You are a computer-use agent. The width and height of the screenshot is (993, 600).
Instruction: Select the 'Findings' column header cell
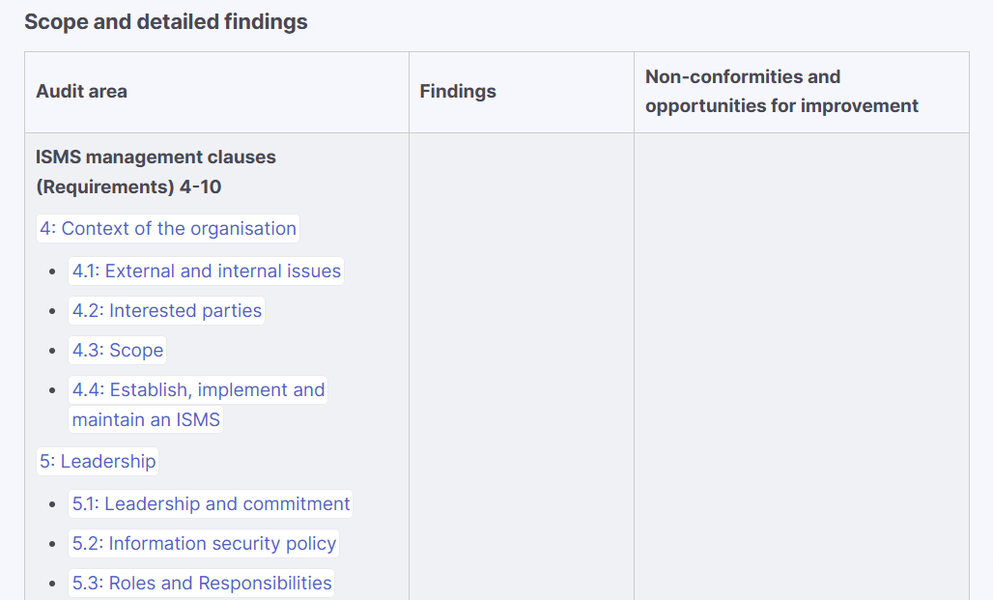458,92
